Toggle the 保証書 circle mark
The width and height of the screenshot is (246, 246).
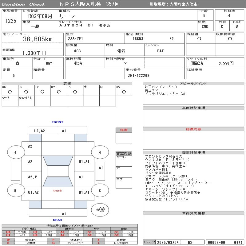tap(199, 39)
